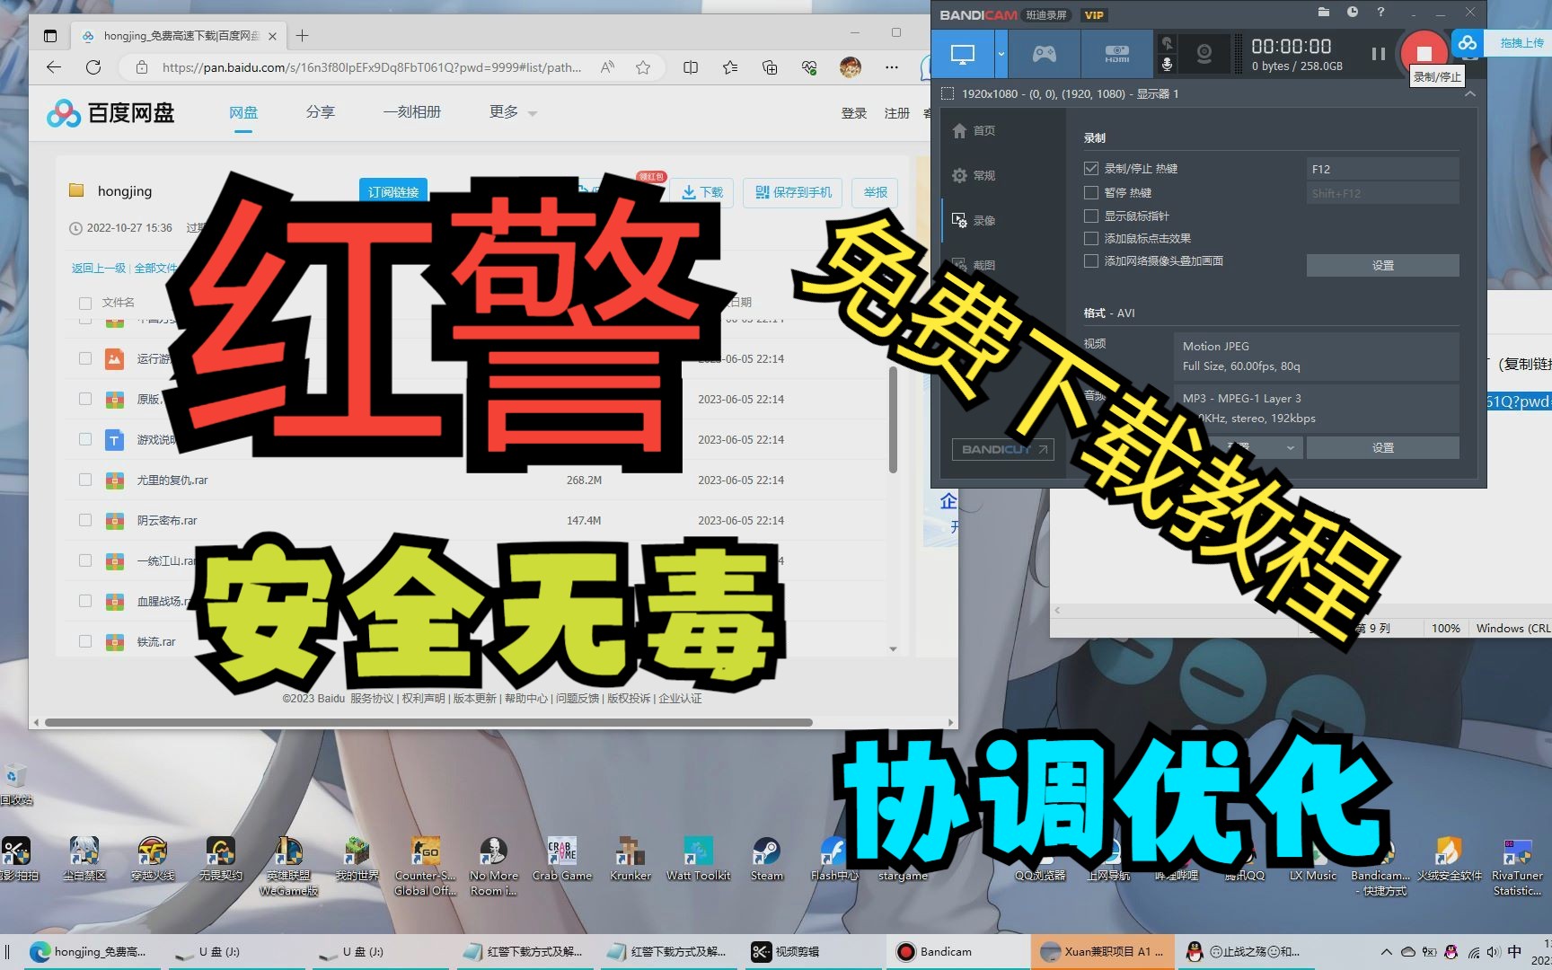Click the Edge address bar URL
Screen dimensions: 1552x970
[371, 67]
